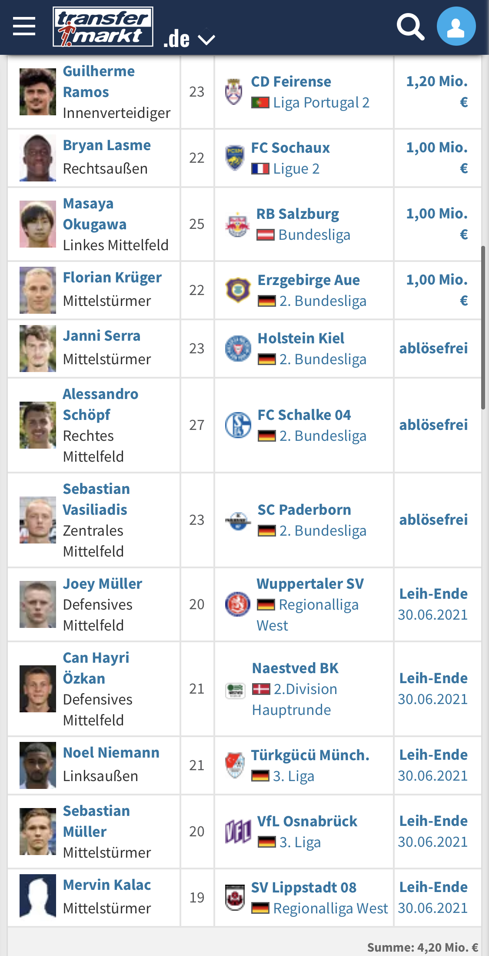Open the Türkgücü Münch. club link
The width and height of the screenshot is (489, 956).
click(x=310, y=755)
